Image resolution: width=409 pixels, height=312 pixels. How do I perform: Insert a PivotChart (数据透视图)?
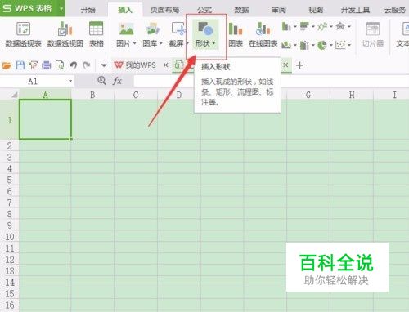point(65,34)
